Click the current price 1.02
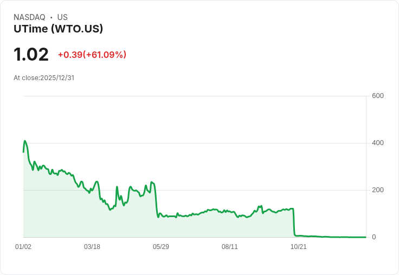 coord(31,55)
